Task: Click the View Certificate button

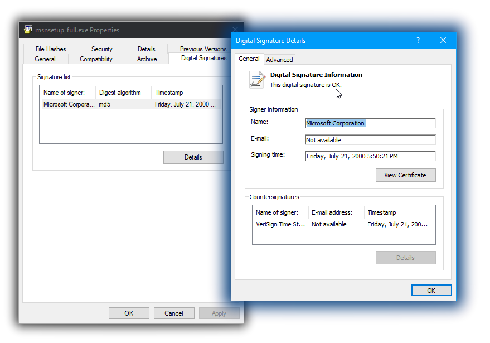Action: (405, 175)
